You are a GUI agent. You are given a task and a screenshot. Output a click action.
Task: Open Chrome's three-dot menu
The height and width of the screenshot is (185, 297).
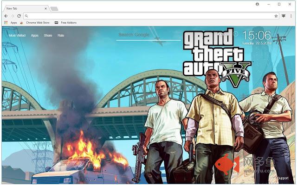[291, 16]
